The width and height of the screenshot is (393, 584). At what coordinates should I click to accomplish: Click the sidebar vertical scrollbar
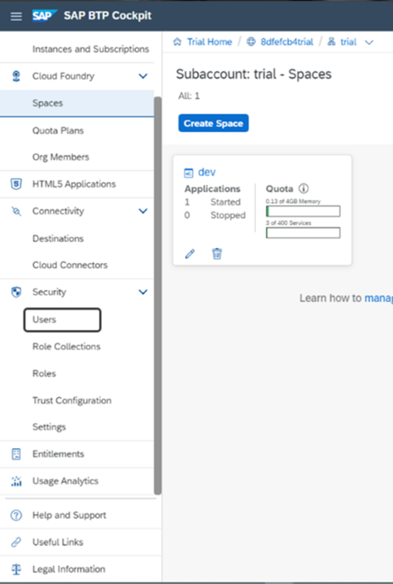click(158, 296)
